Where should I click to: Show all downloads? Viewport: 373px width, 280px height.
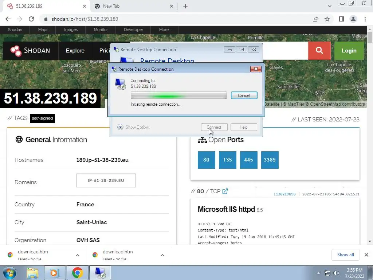345,255
